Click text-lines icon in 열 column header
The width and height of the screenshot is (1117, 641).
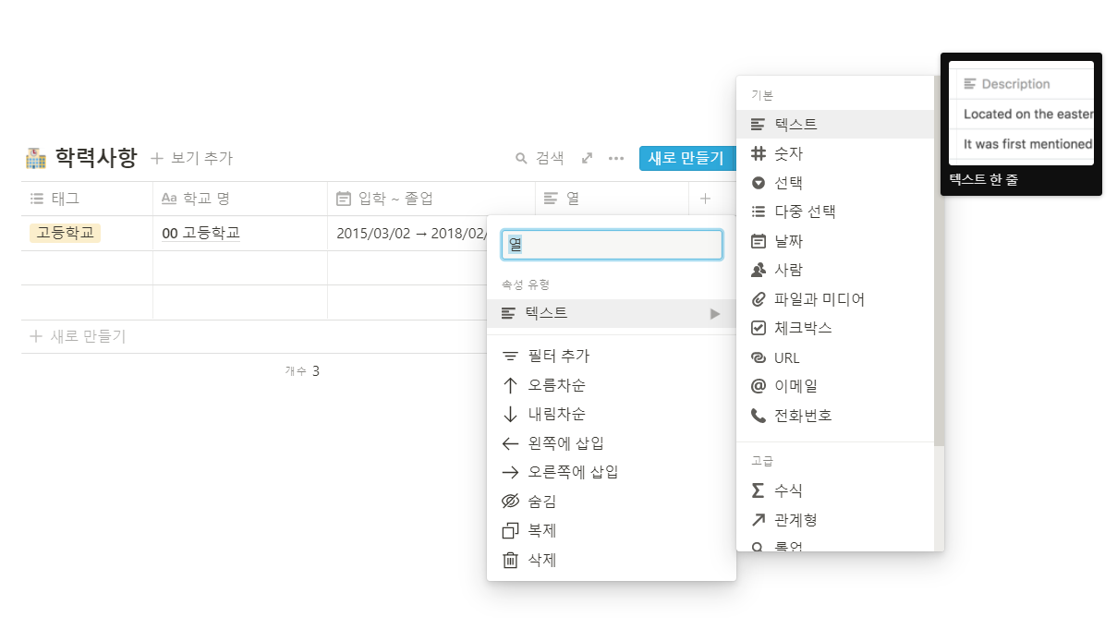coord(551,199)
